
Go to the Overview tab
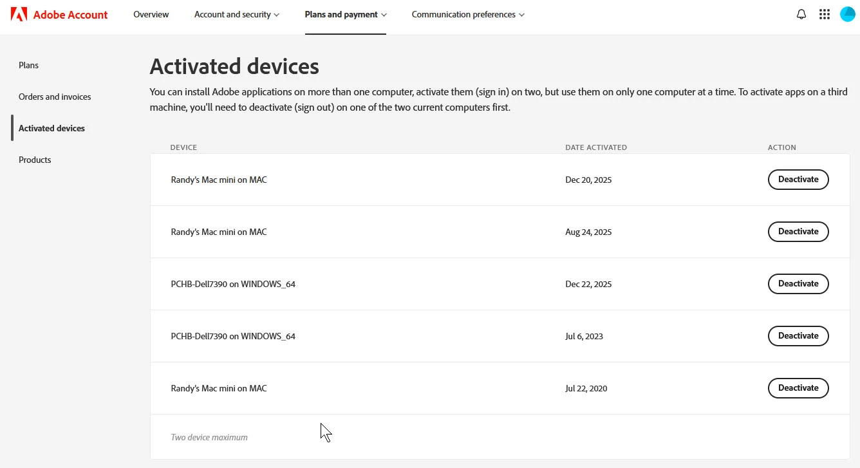[x=151, y=14]
